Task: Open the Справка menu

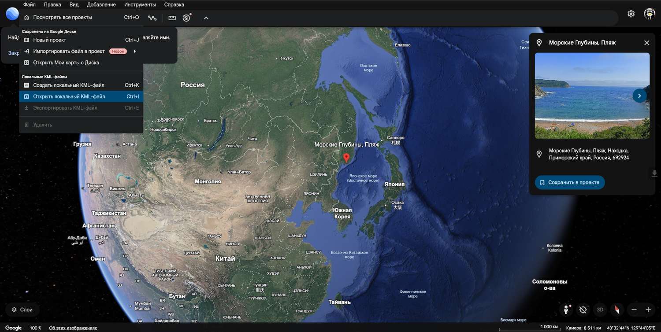Action: 174,4
